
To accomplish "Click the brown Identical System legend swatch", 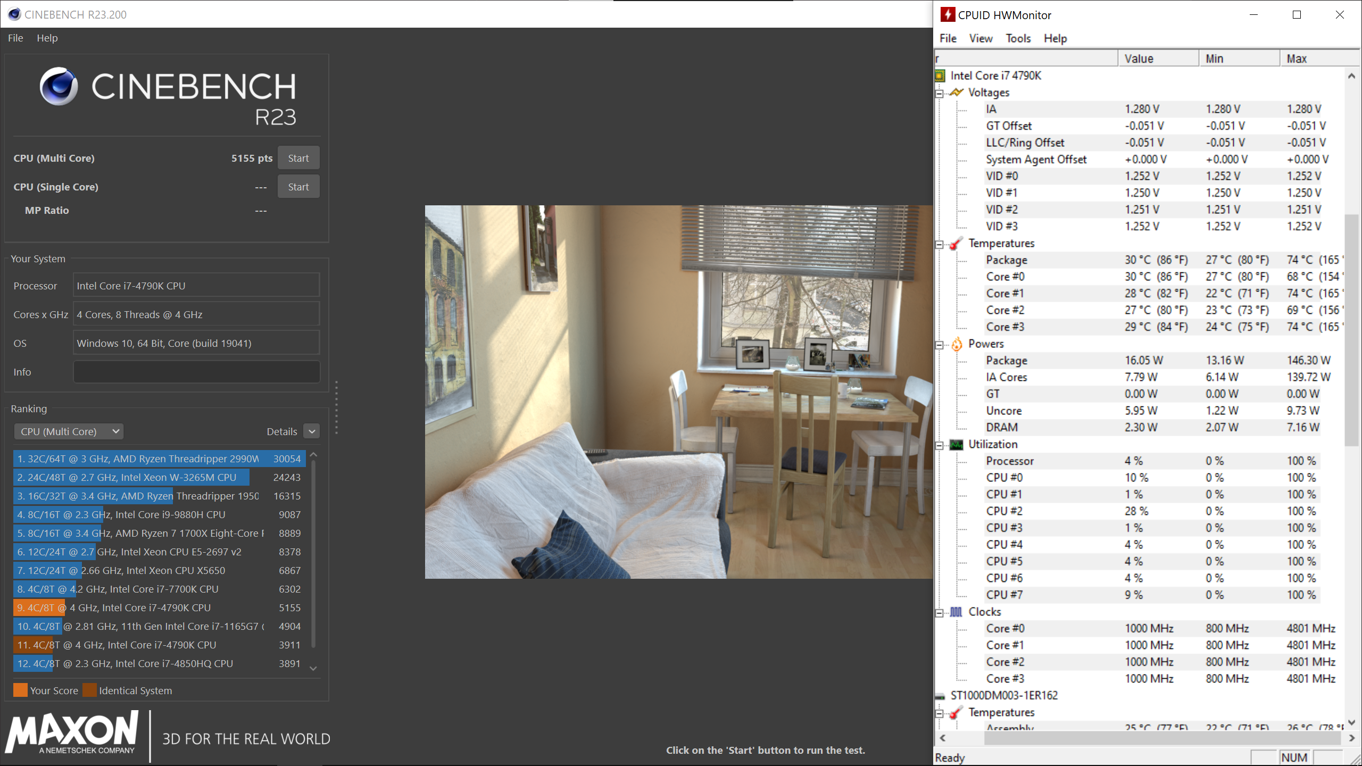I will pos(89,690).
